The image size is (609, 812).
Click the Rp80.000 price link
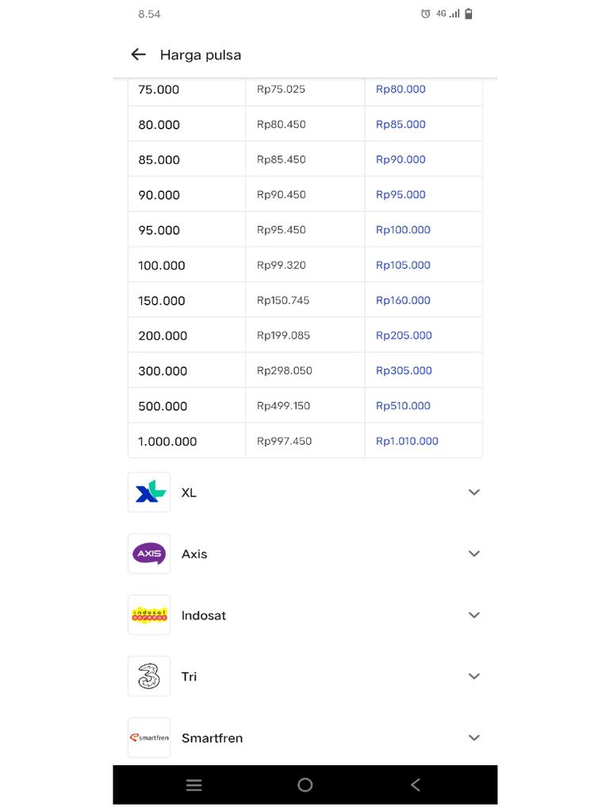point(400,90)
